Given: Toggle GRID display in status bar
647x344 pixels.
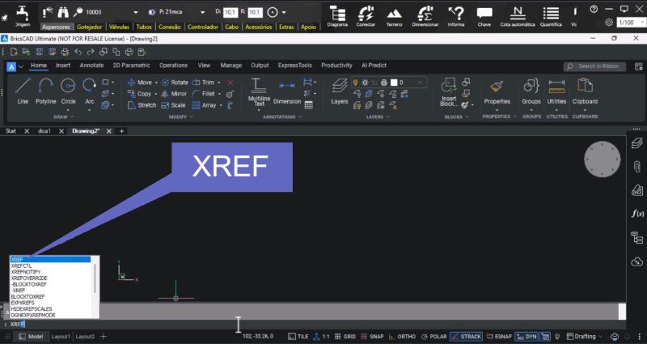Looking at the screenshot, I should 345,336.
